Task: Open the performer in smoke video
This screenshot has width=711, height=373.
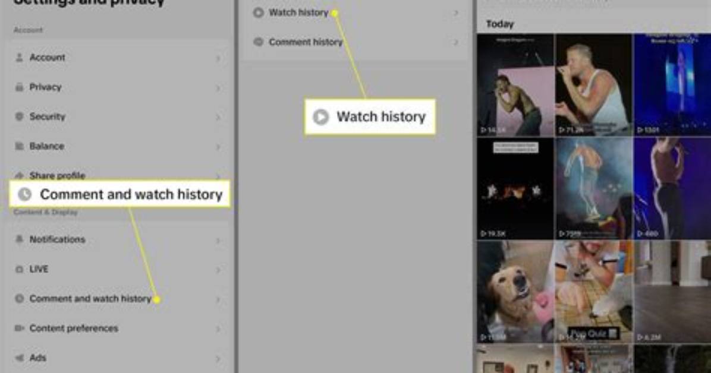Action: [x=593, y=188]
